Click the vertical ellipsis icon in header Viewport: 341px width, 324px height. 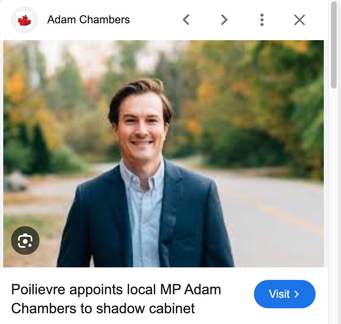[x=262, y=20]
